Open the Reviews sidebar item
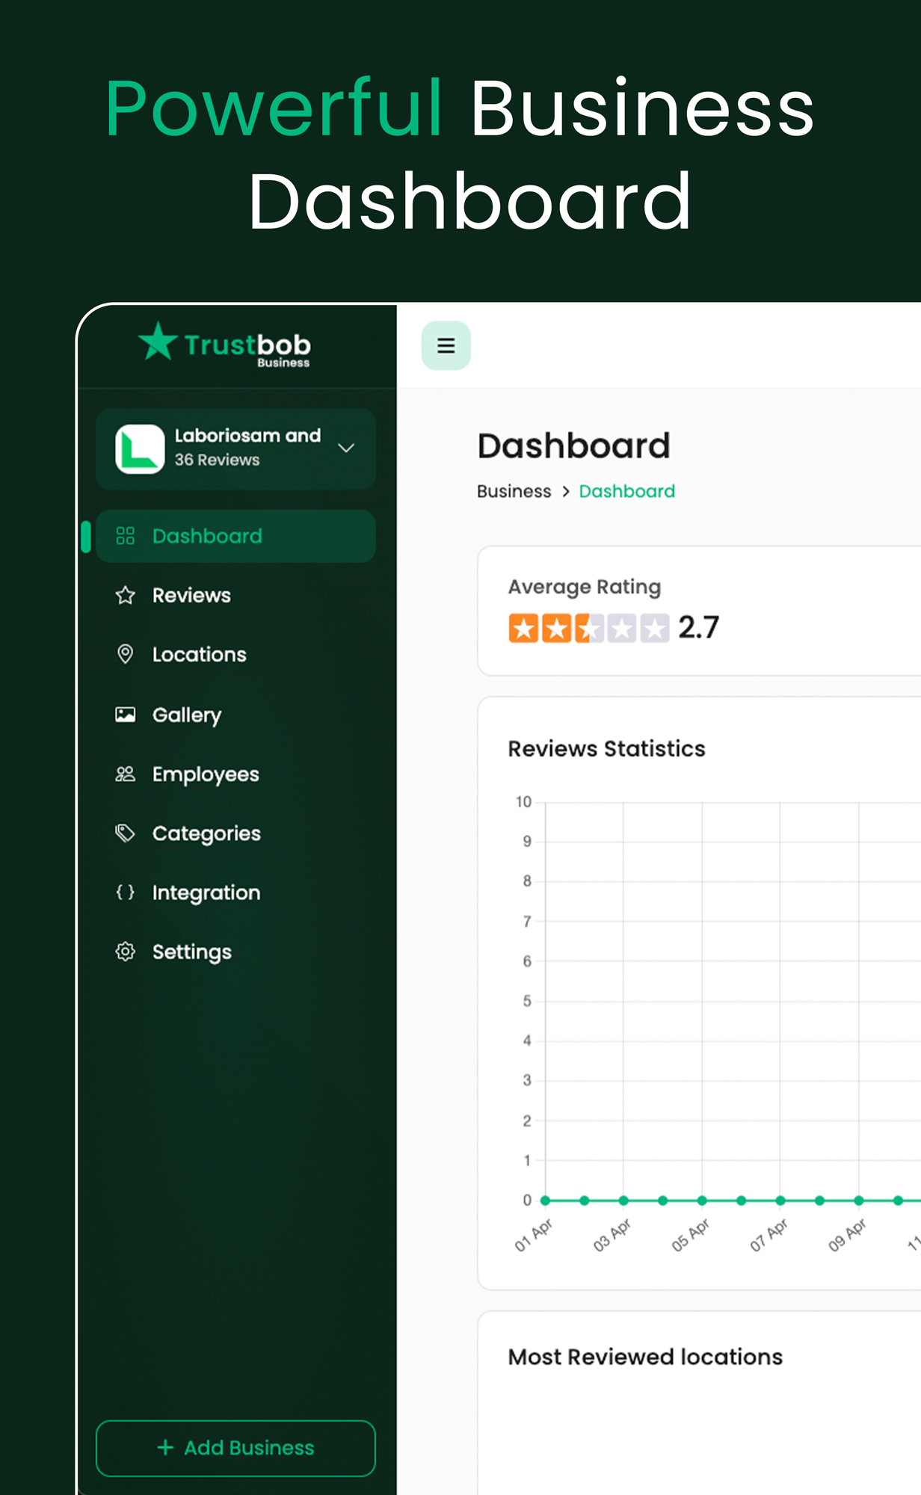 tap(235, 595)
